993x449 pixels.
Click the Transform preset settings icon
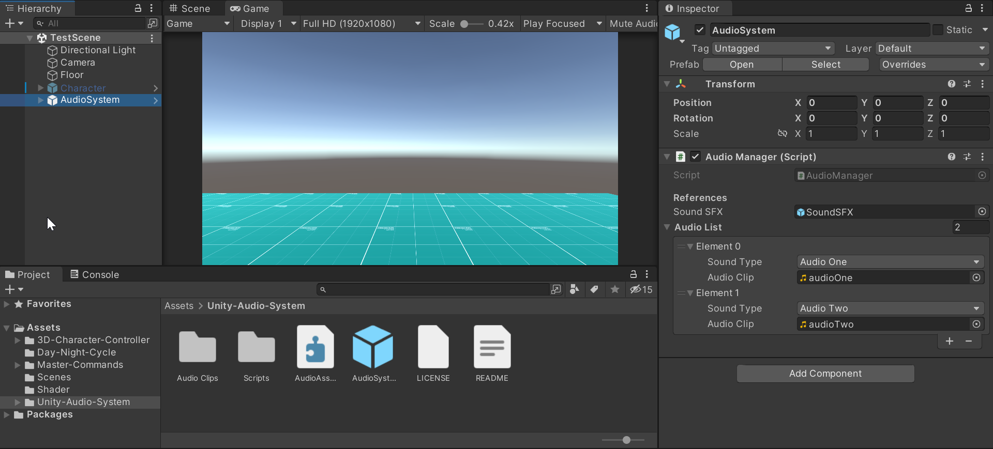(967, 84)
